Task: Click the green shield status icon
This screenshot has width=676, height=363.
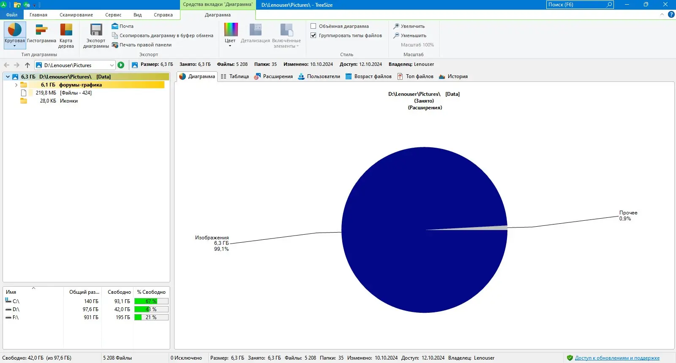Action: (x=570, y=358)
